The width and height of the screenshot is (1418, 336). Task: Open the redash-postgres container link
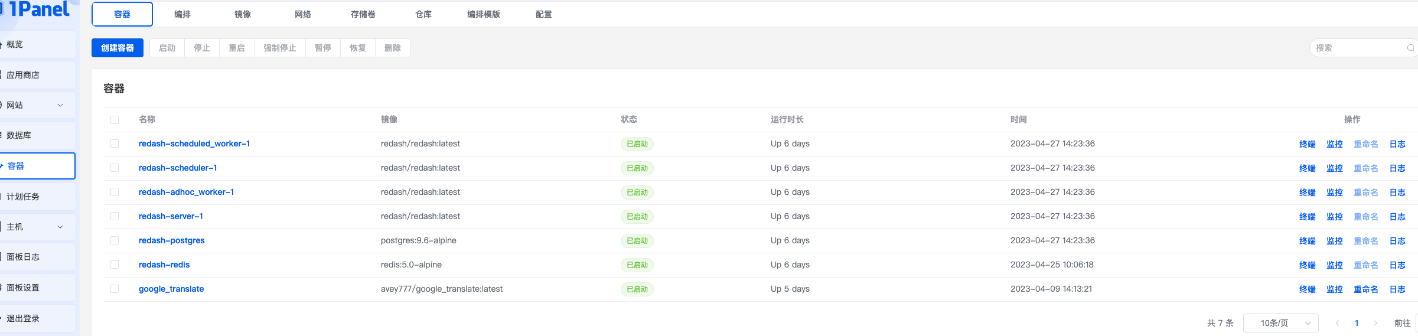coord(172,240)
